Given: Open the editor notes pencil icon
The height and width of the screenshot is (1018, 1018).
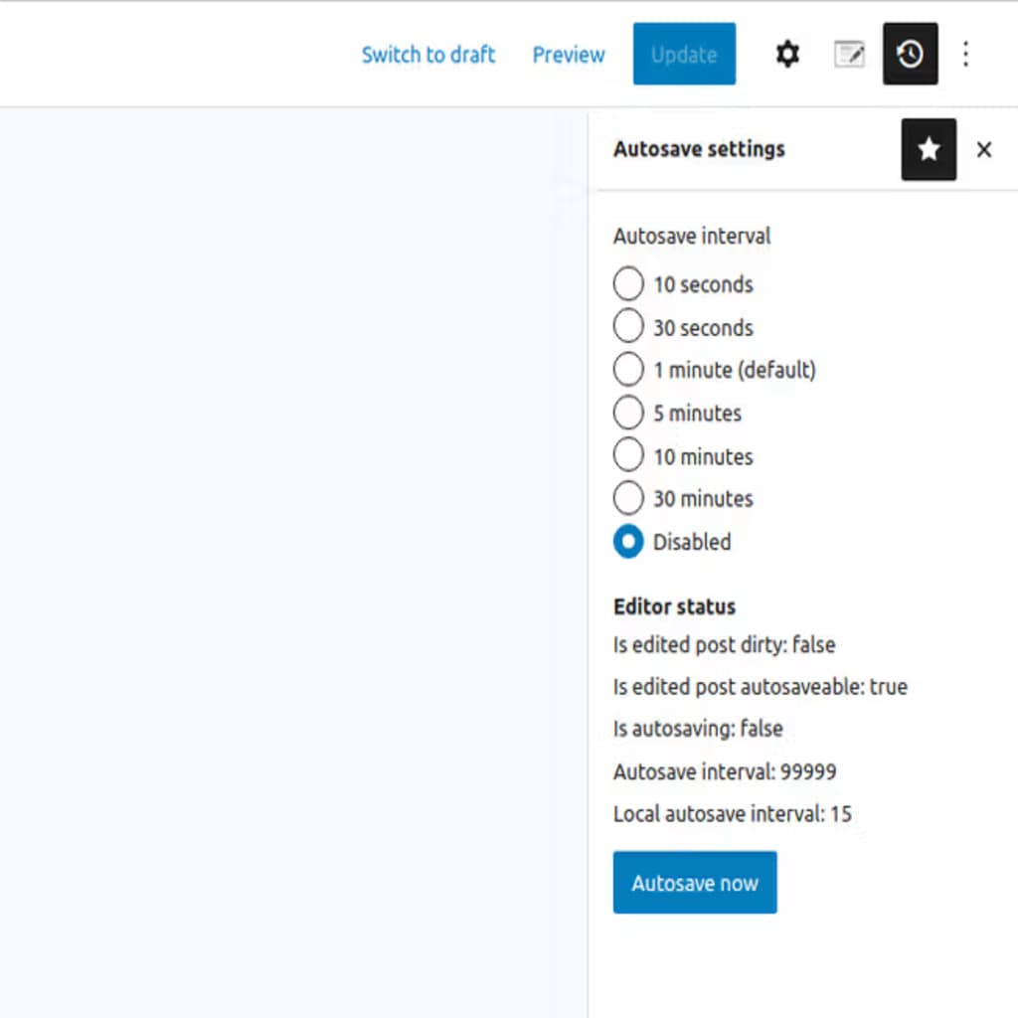Looking at the screenshot, I should pyautogui.click(x=849, y=54).
